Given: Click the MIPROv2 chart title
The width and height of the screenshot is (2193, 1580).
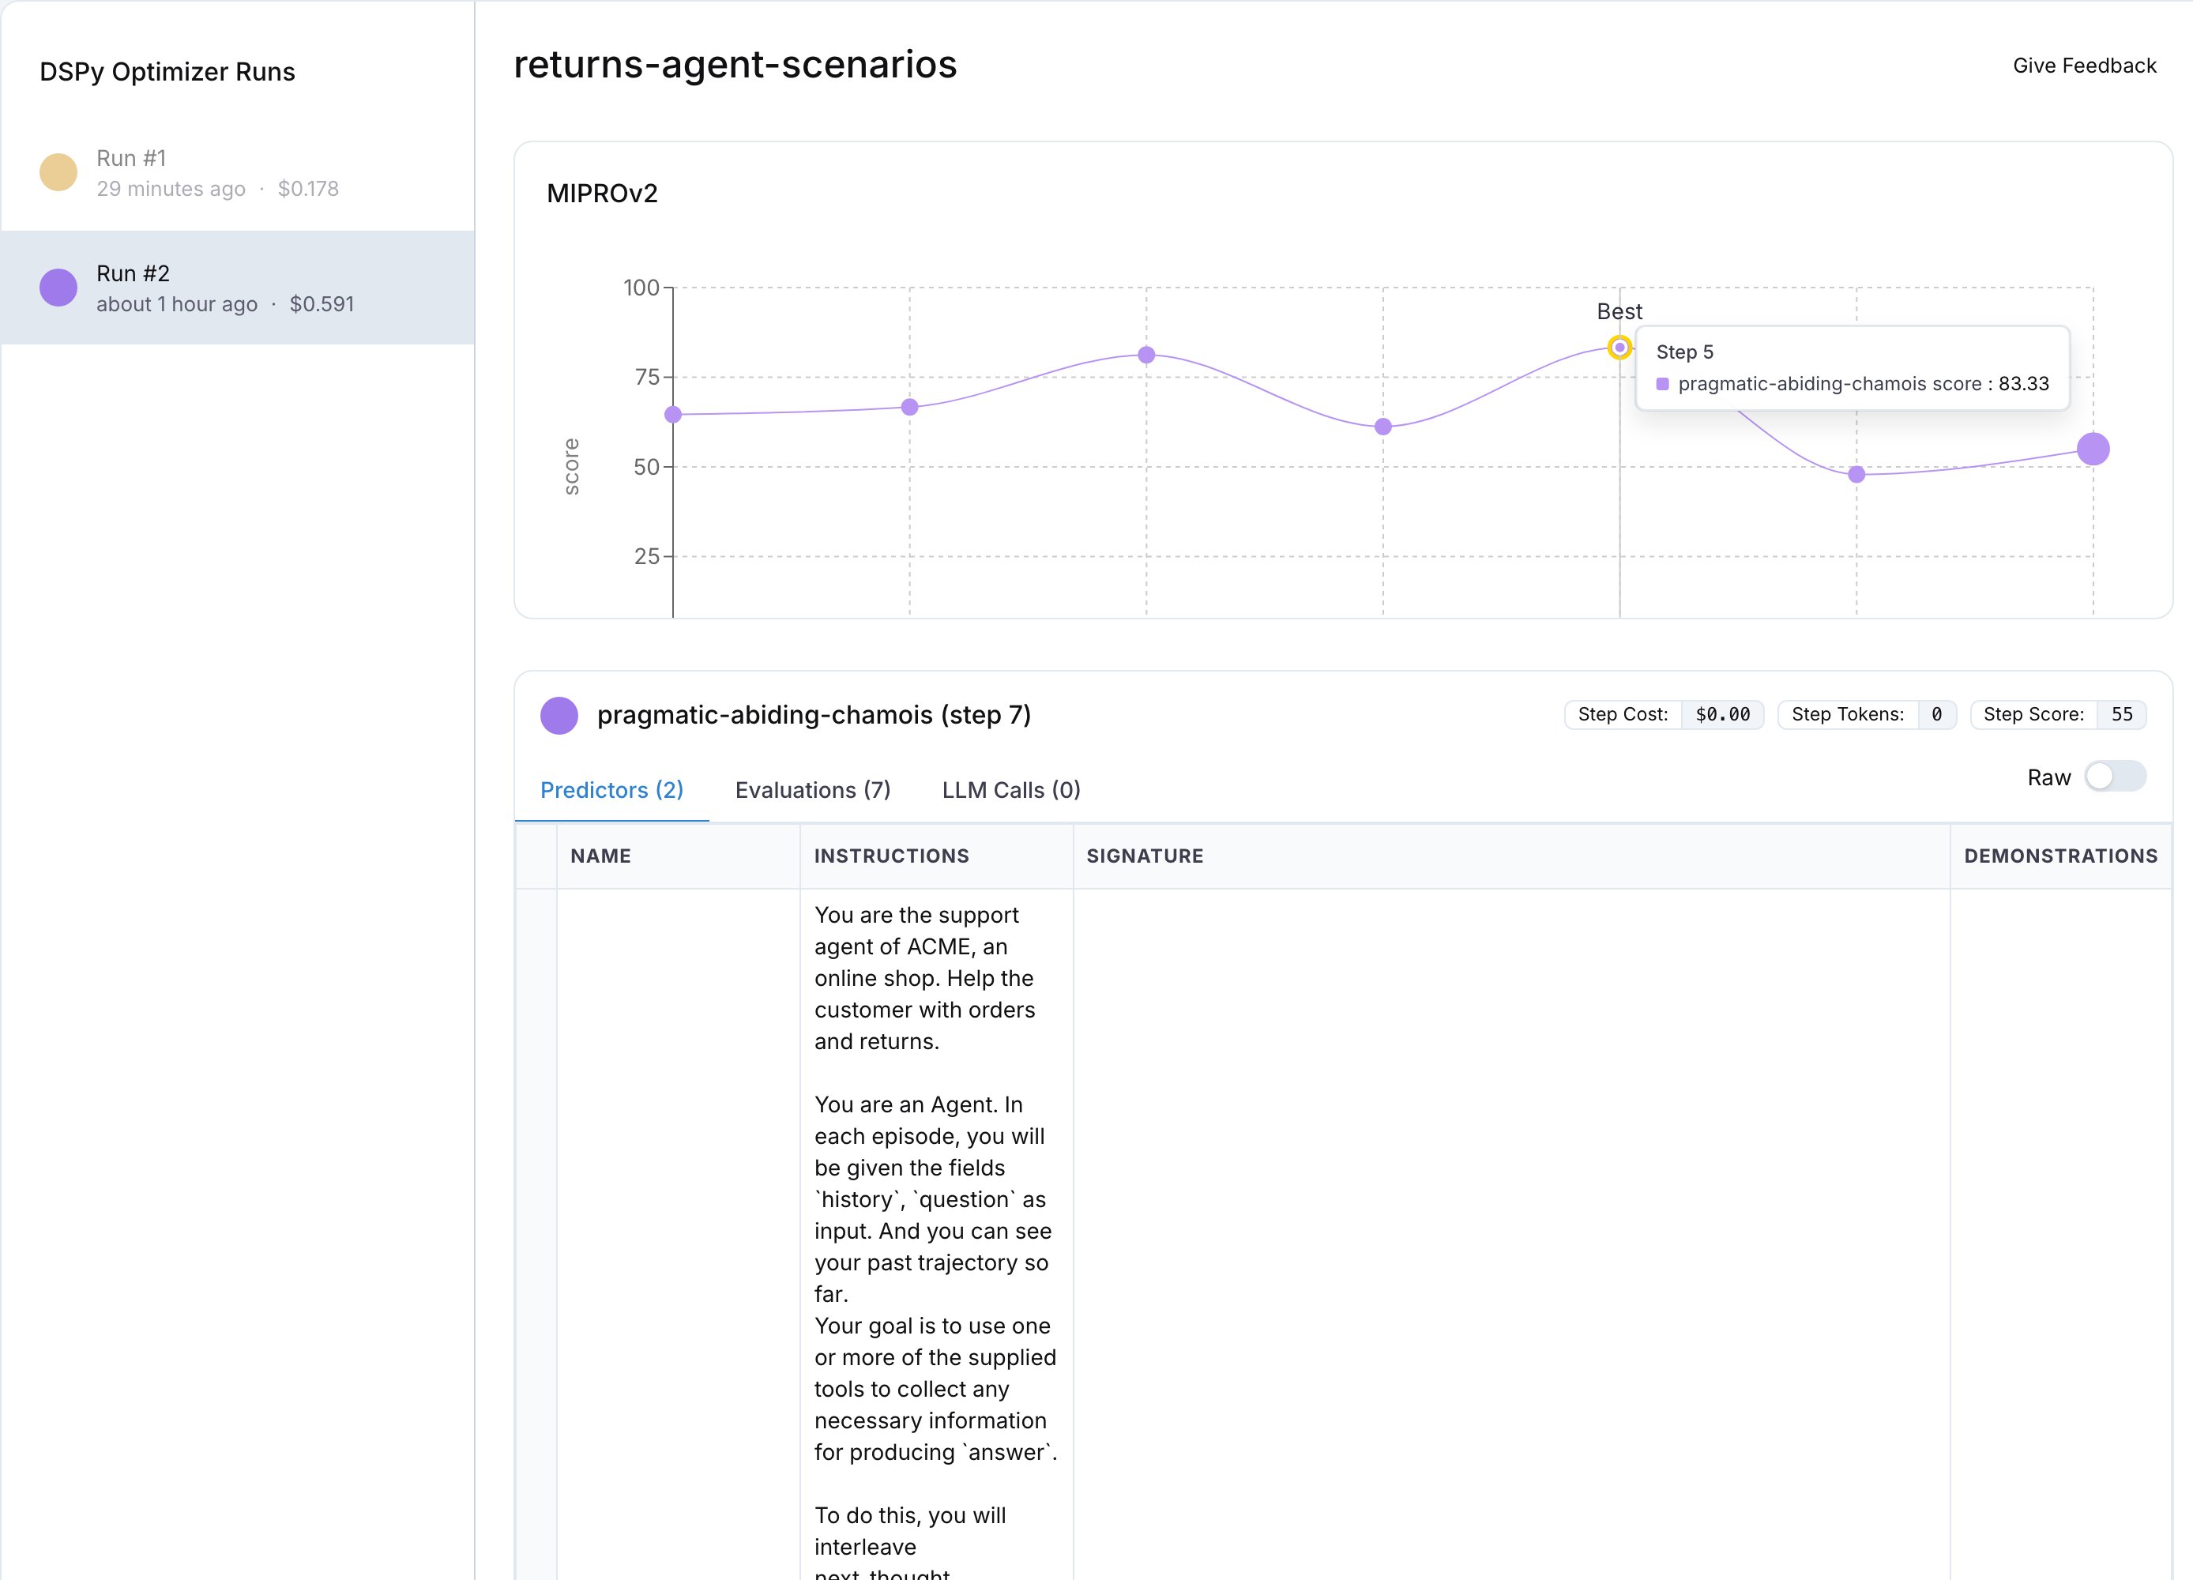Looking at the screenshot, I should [603, 194].
